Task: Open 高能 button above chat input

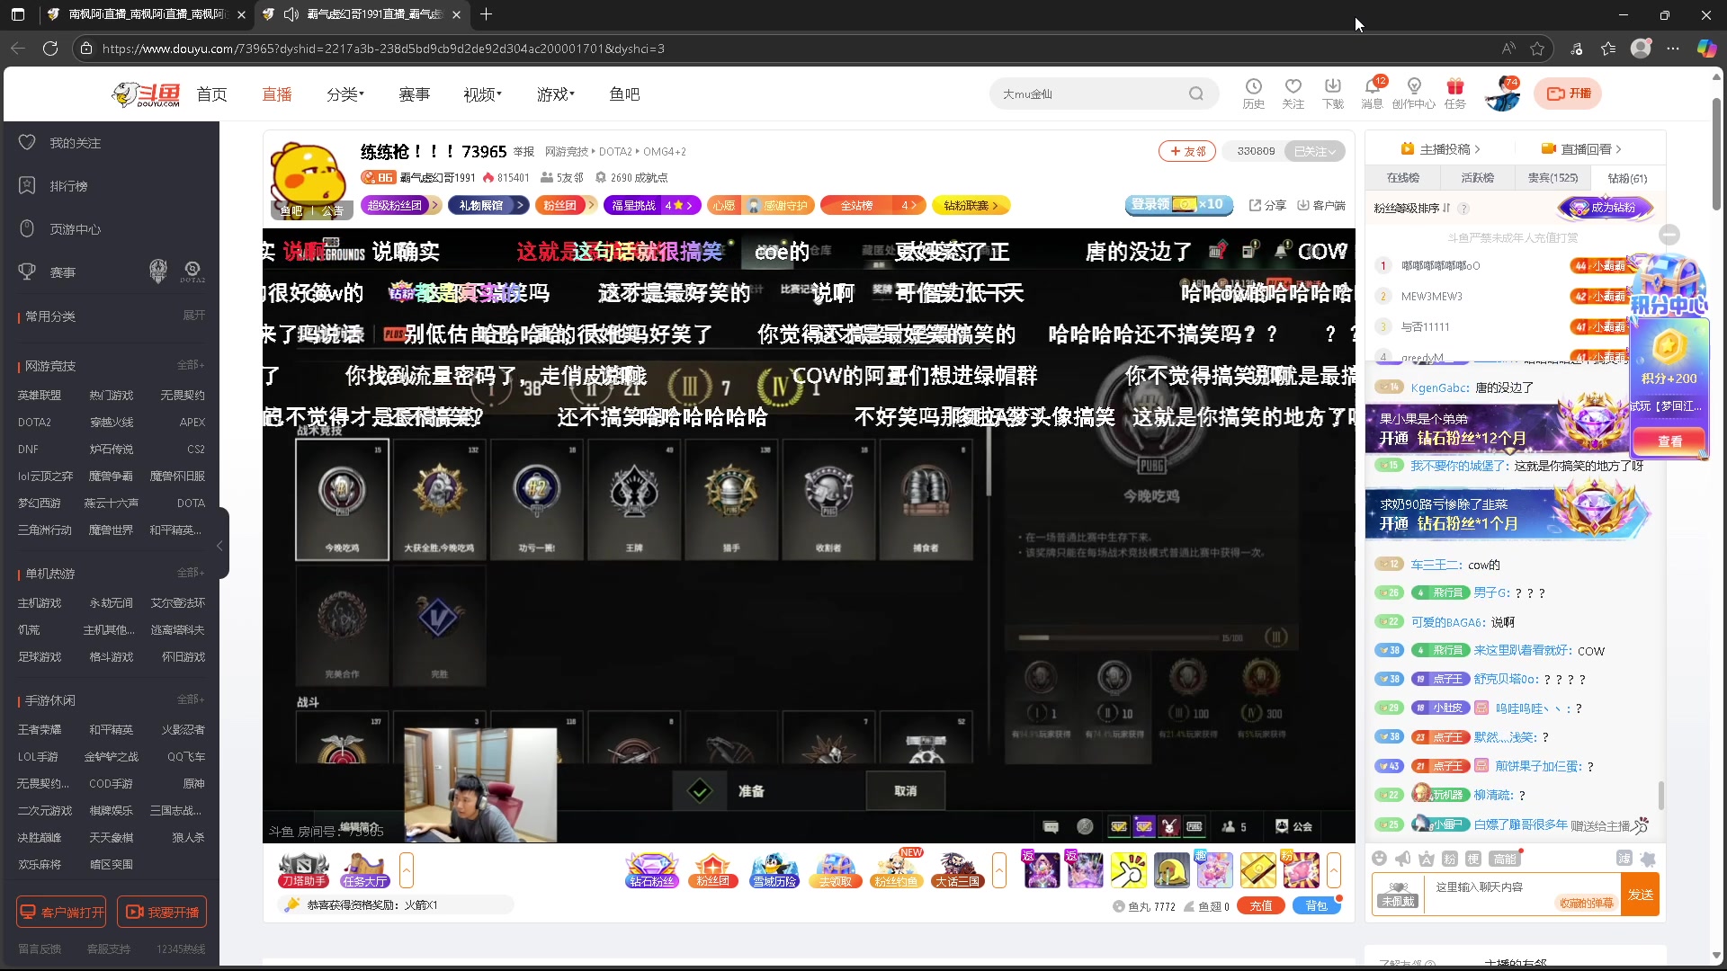Action: (1504, 859)
